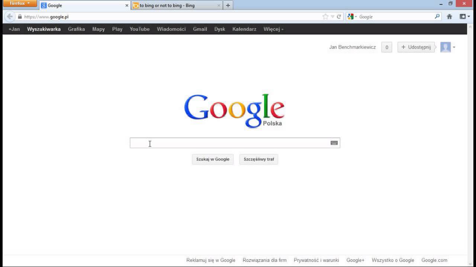Screen dimensions: 476x267
Task: Open Wszystko o Google link
Action: [393, 260]
